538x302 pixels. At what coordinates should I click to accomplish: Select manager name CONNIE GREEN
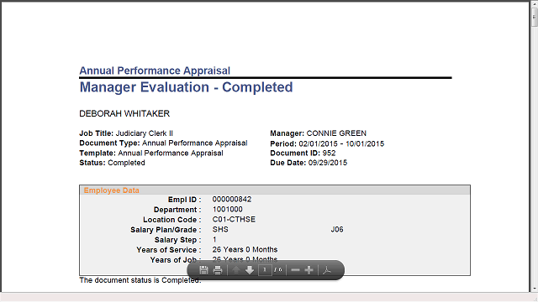pyautogui.click(x=336, y=133)
